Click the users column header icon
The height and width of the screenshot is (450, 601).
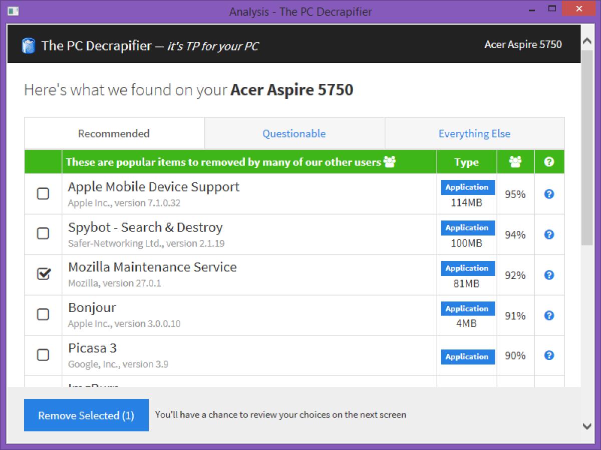coord(515,161)
